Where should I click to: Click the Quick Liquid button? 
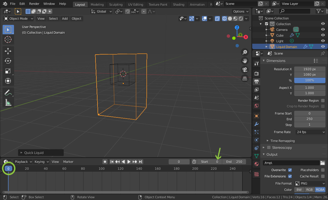pos(40,153)
